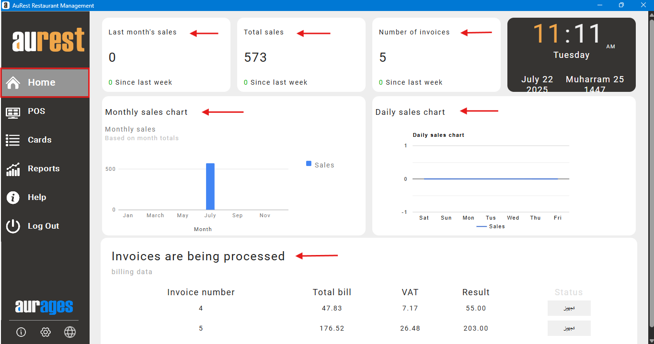The image size is (654, 344).
Task: Go to the Reports menu item
Action: click(x=44, y=168)
